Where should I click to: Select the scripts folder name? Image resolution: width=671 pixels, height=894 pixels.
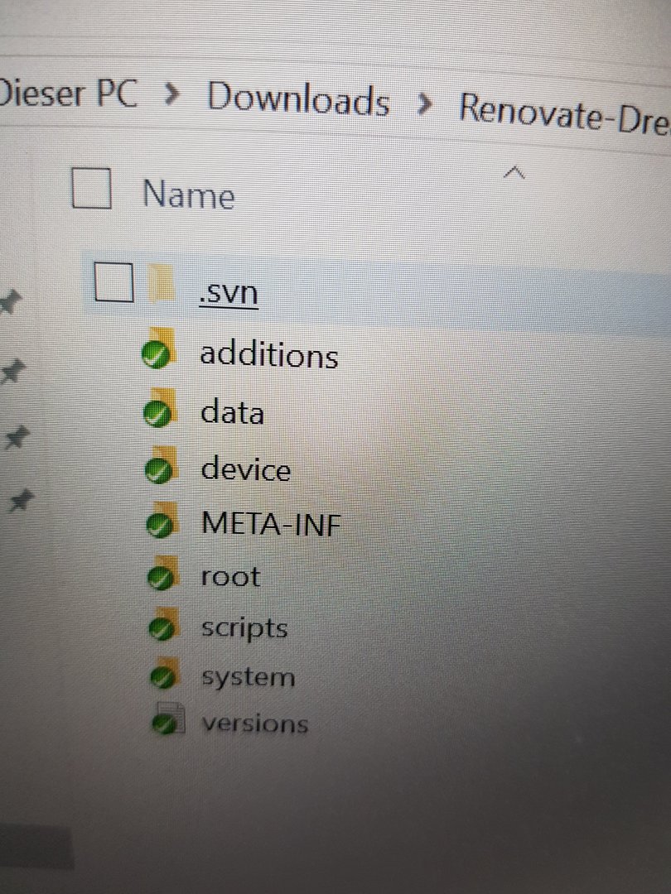[x=244, y=628]
